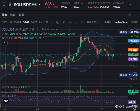Switch to the 数据 tab

pos(21,15)
